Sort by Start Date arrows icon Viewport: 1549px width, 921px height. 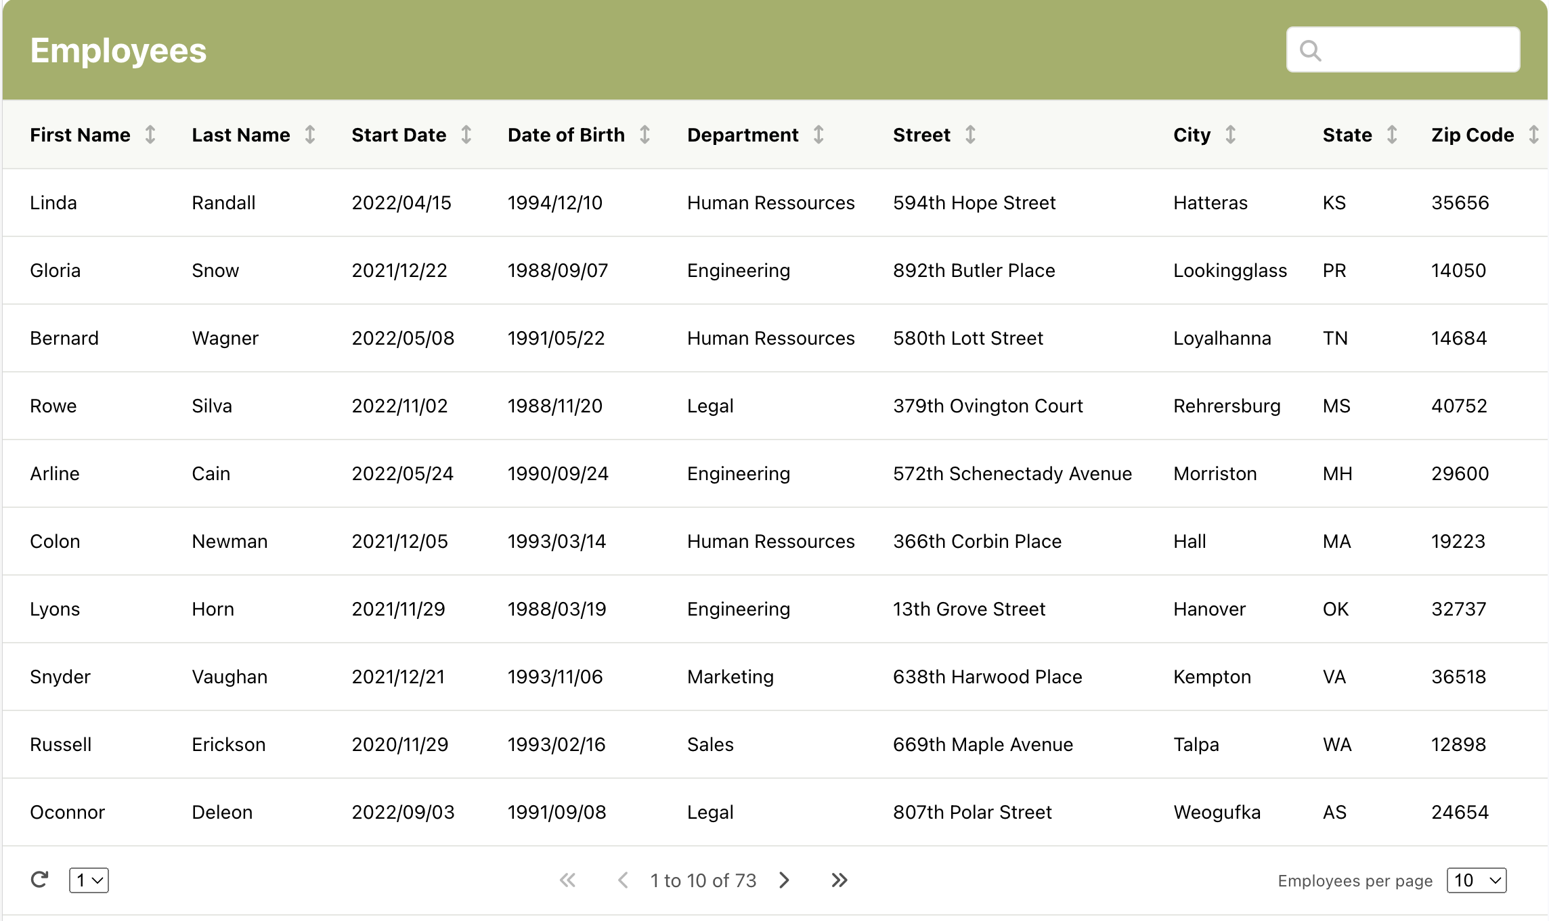pos(466,135)
